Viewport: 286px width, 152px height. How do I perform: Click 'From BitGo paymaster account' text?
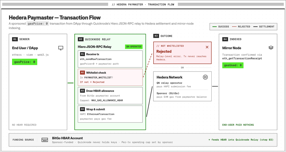(x=100, y=96)
